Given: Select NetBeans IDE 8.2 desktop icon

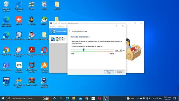Looking at the screenshot, I should [x=19, y=36].
